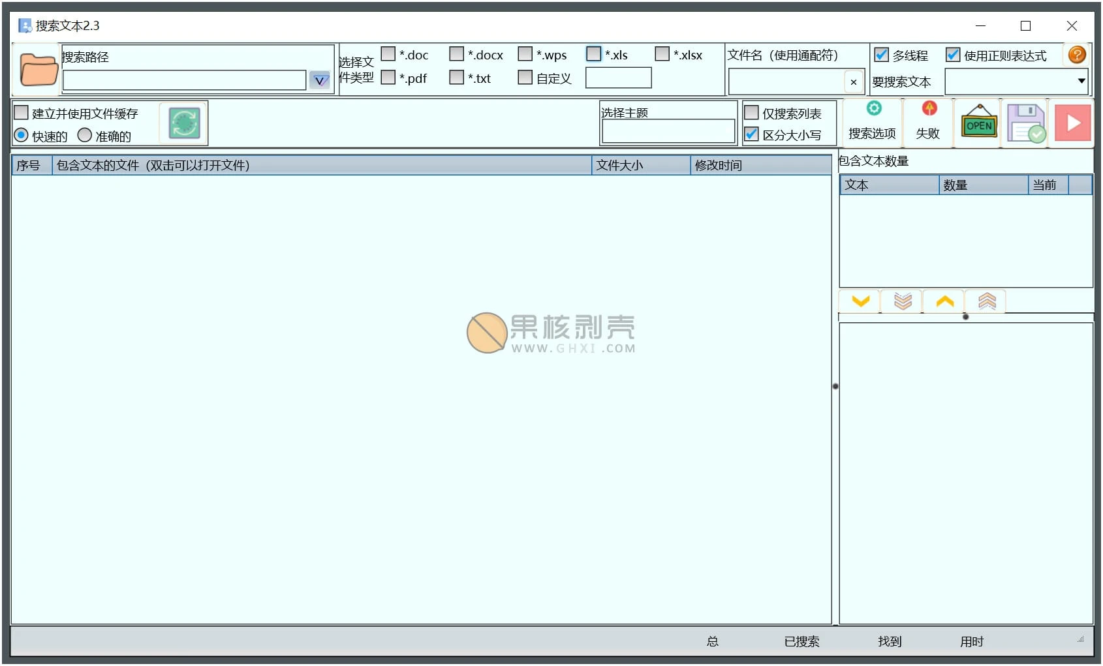1103x666 pixels.
Task: Toggle the 多线程 multithreading checkbox
Action: coord(881,55)
